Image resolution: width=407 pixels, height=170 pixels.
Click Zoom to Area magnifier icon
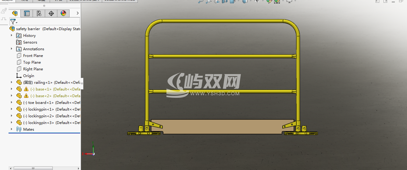click(209, 2)
